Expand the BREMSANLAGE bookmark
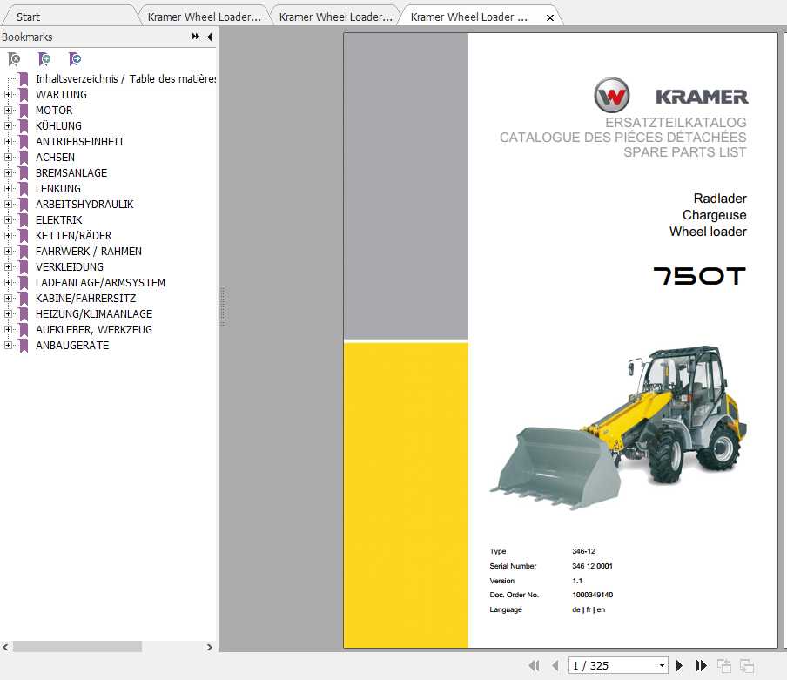This screenshot has height=680, width=787. coord(8,172)
